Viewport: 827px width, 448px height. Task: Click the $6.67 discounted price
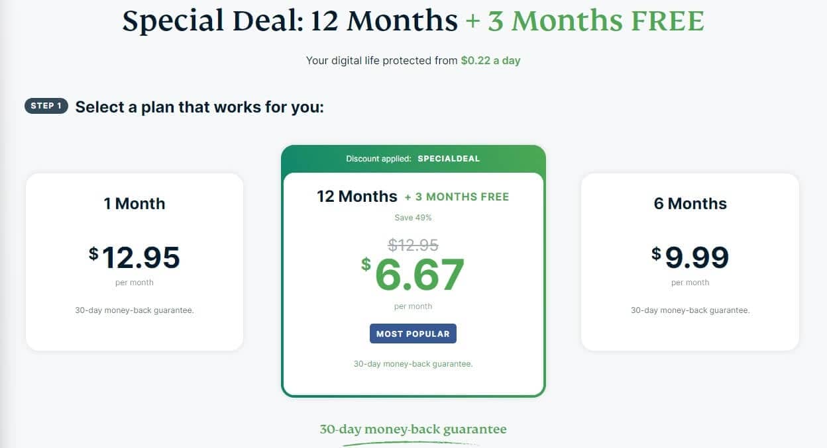tap(413, 274)
